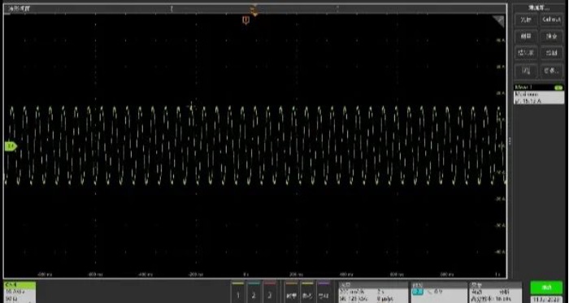Click the top-left button in the add-new panel
This screenshot has height=303, width=569.
point(526,19)
